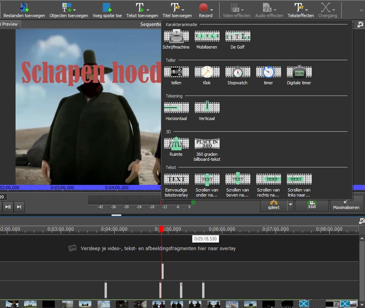Image resolution: width=365 pixels, height=308 pixels.
Task: Click the 0:05:18.530 time tooltip
Action: [205, 239]
